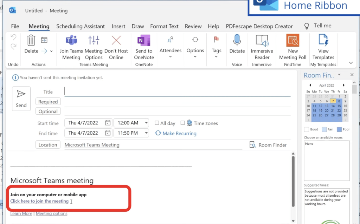Open PDFescape Desktop Creator tab
360x224 pixels.
point(259,26)
